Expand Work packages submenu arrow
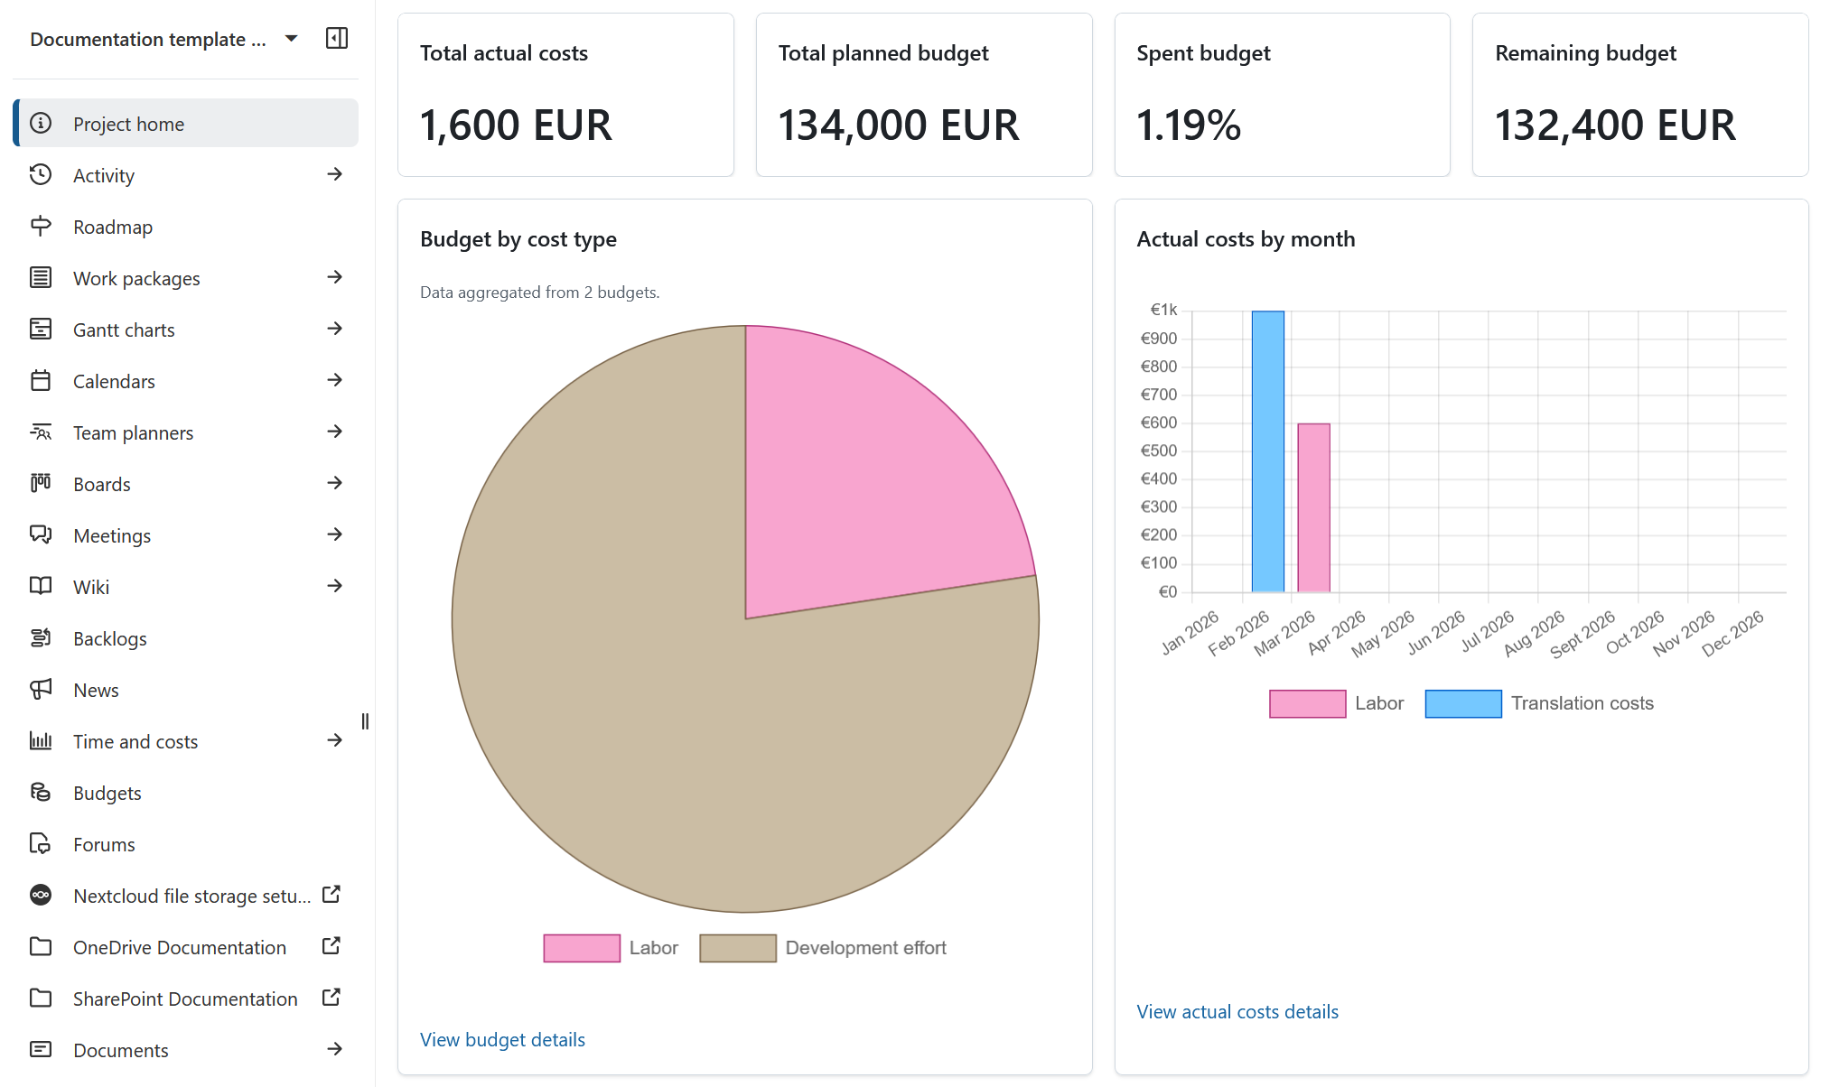The width and height of the screenshot is (1830, 1087). coord(335,277)
